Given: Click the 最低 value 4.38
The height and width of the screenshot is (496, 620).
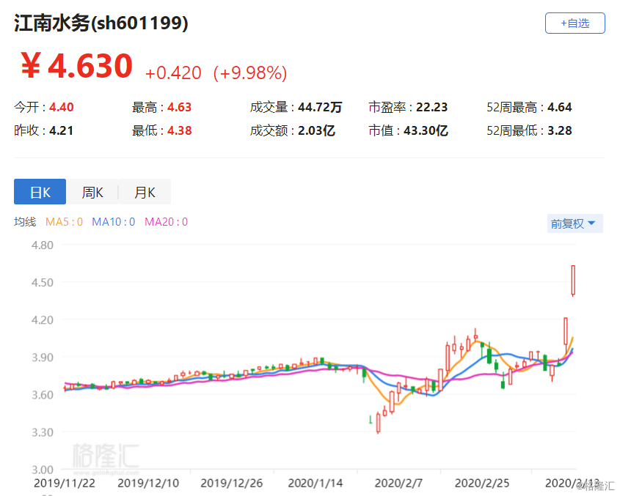Looking at the screenshot, I should point(180,130).
